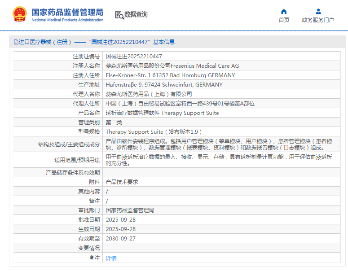The height and width of the screenshot is (271, 348).
Task: Open the 数据查询 text link
Action: pyautogui.click(x=136, y=15)
